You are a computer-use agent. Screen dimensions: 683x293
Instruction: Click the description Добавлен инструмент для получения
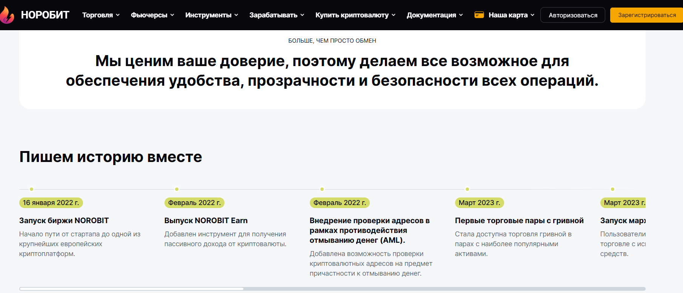pos(225,239)
